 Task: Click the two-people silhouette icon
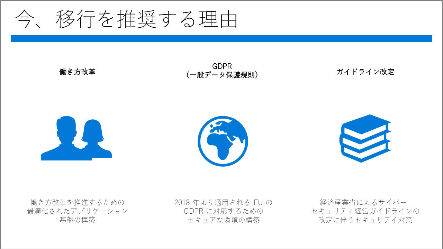click(76, 138)
